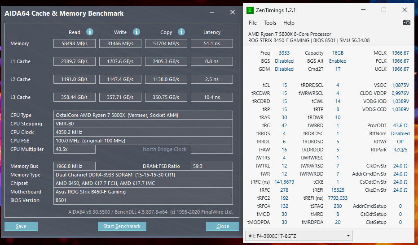The width and height of the screenshot is (418, 245).
Task: Click the Copy info icon in AIDA64
Action: [x=181, y=32]
